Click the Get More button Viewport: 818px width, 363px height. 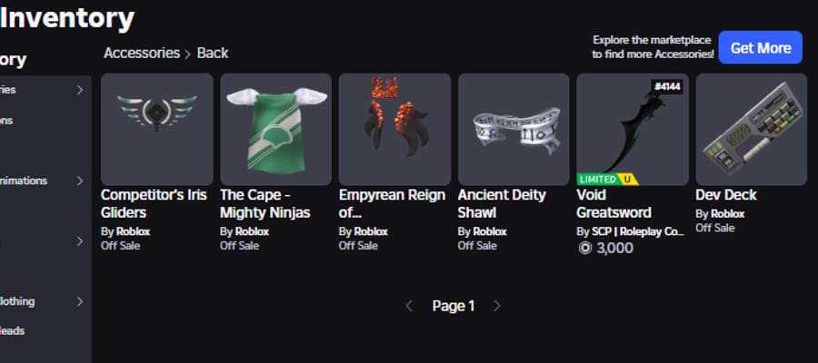coord(761,47)
